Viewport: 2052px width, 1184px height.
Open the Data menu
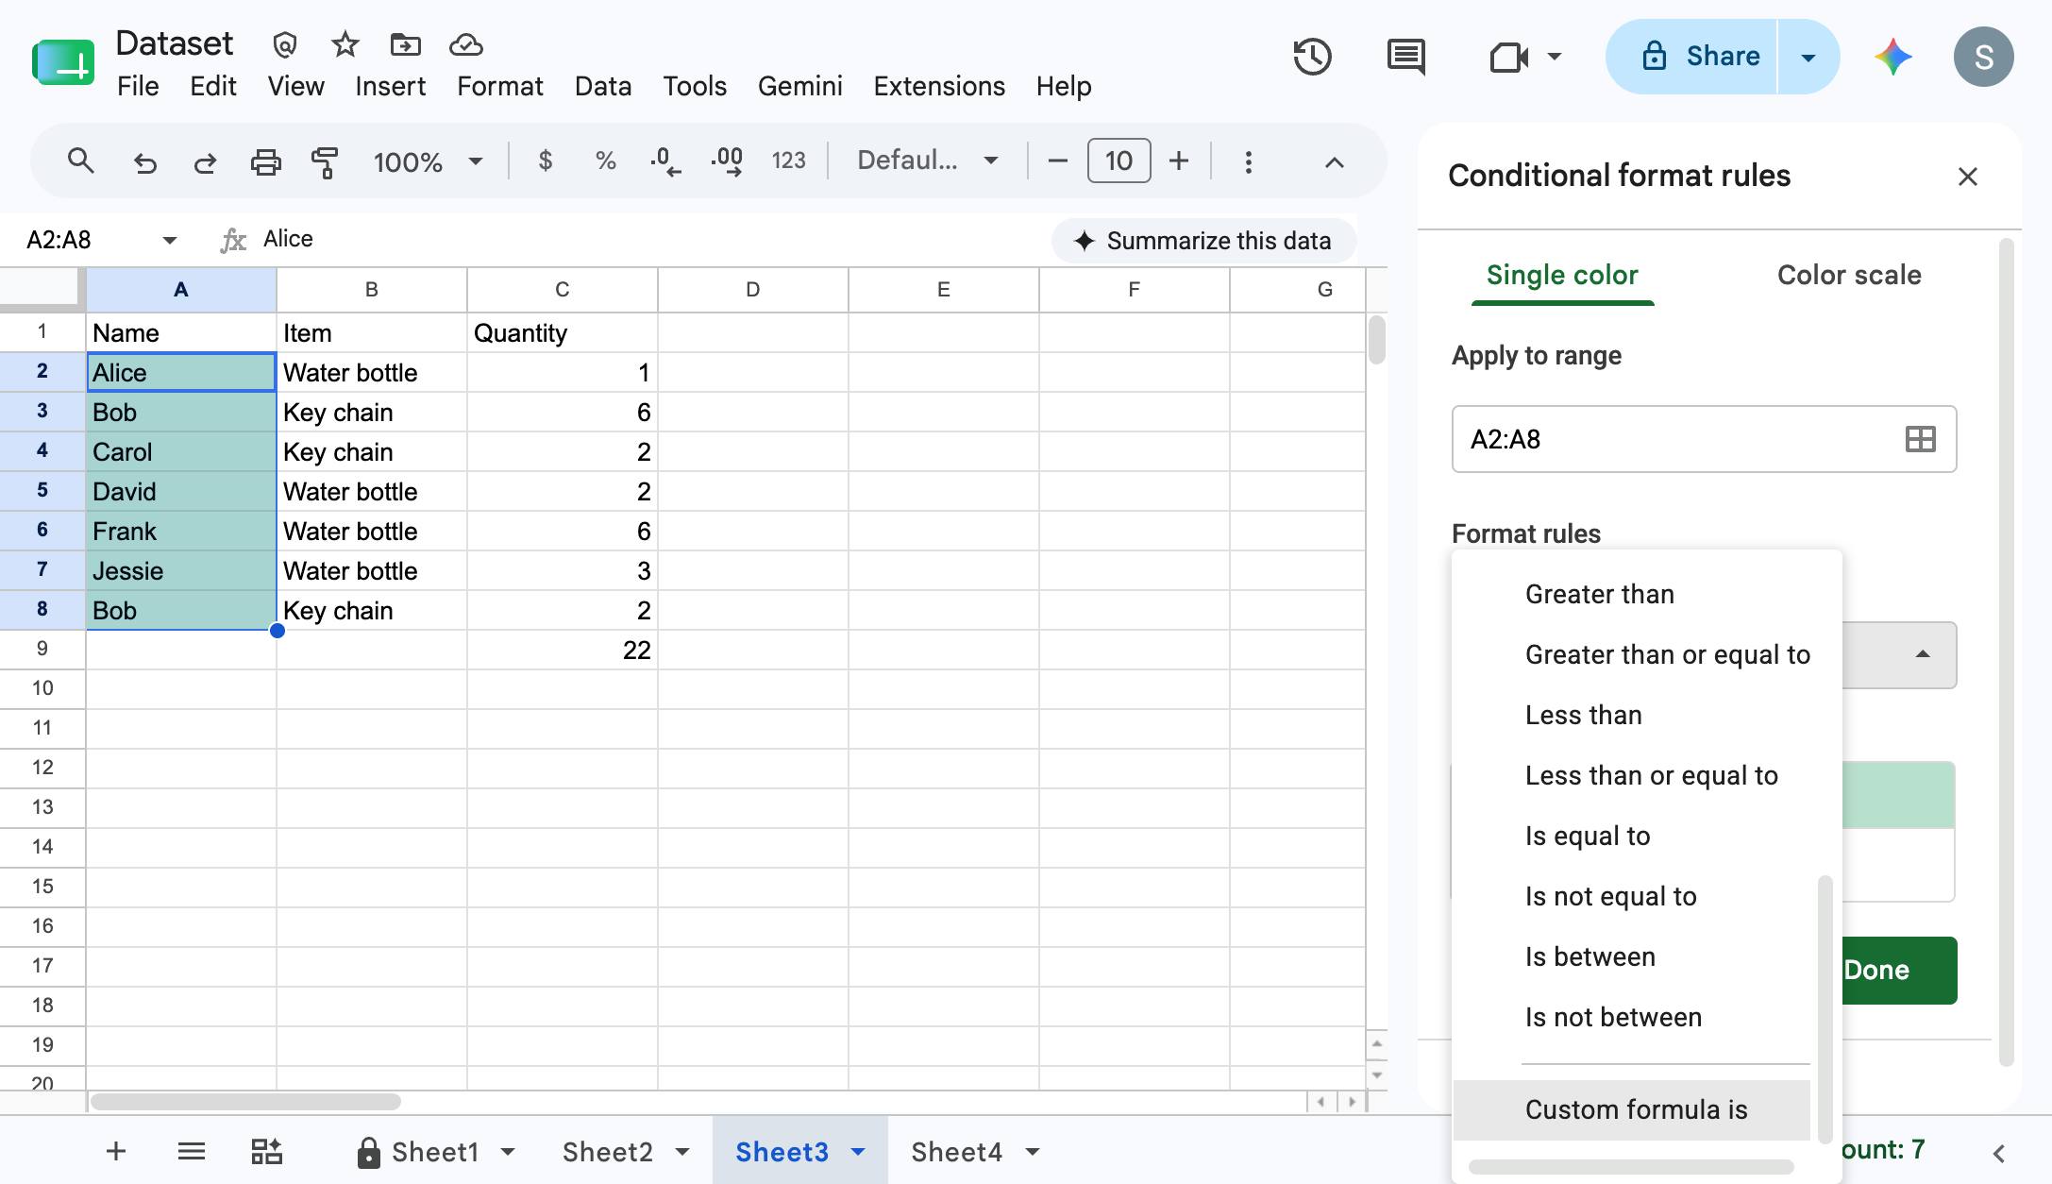tap(603, 86)
